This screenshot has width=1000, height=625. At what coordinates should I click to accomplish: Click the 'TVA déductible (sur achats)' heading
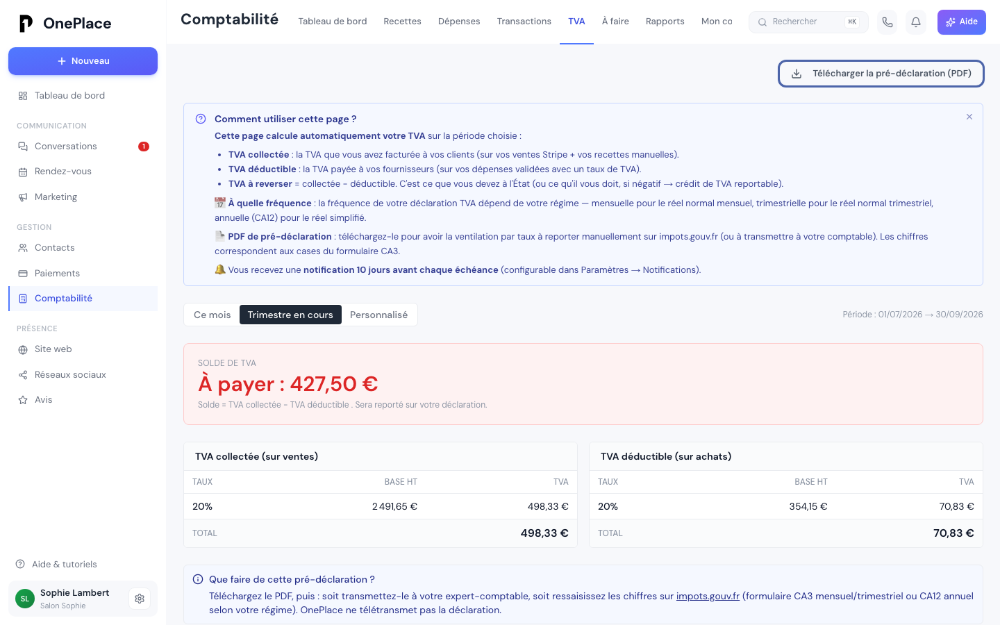(666, 456)
